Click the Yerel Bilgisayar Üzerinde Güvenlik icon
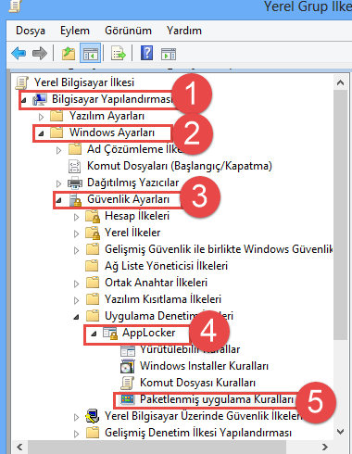352x454 pixels. (x=93, y=416)
